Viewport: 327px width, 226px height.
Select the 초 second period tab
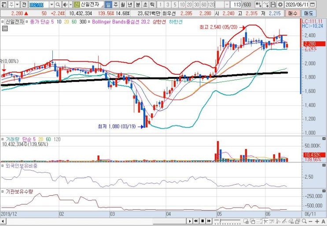coord(145,4)
